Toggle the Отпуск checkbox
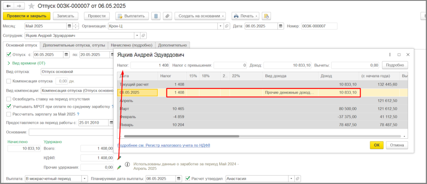 [x=9, y=54]
